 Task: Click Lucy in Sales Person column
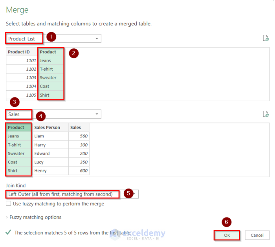pos(50,162)
